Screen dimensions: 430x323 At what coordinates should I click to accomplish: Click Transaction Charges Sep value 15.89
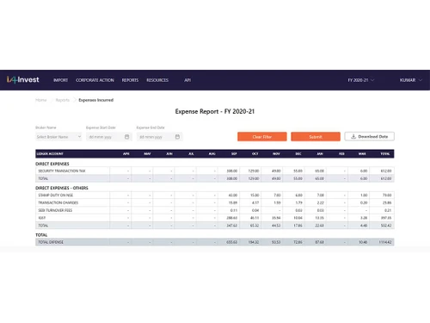coord(233,202)
